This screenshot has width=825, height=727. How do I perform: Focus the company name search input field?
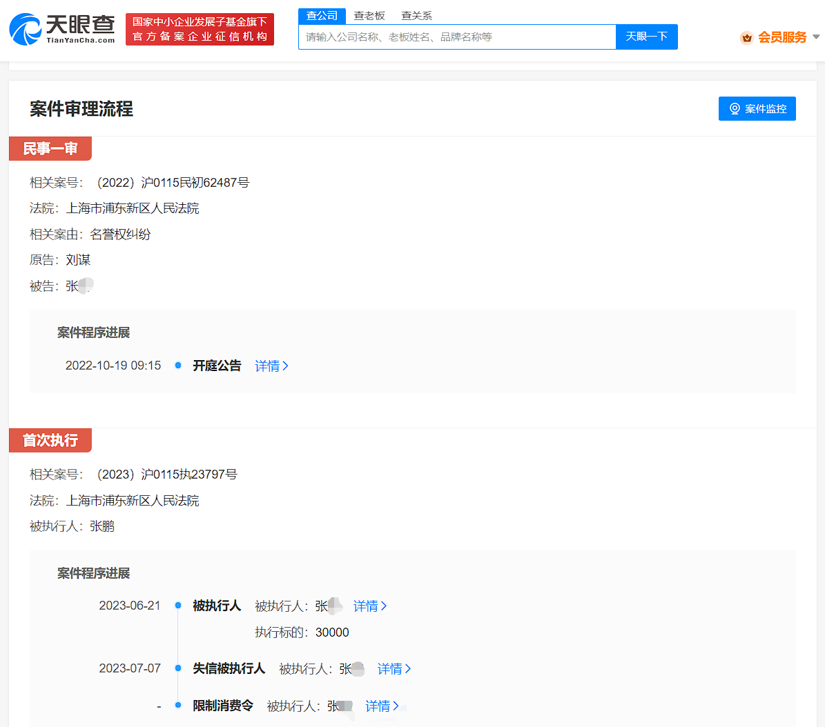(x=456, y=37)
